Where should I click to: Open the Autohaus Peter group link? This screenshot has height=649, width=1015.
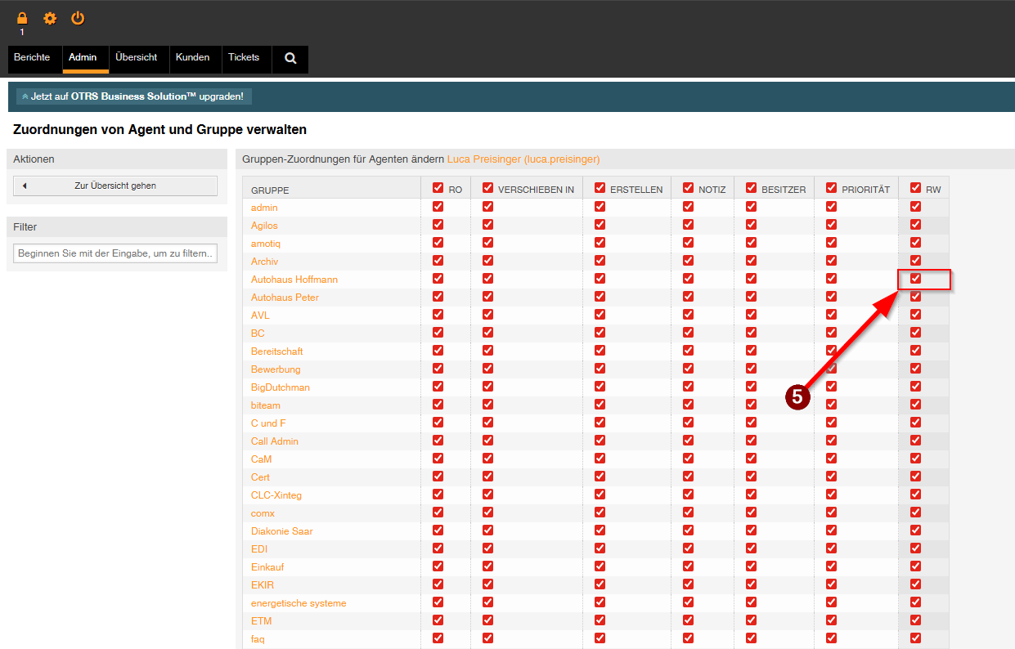pos(285,298)
